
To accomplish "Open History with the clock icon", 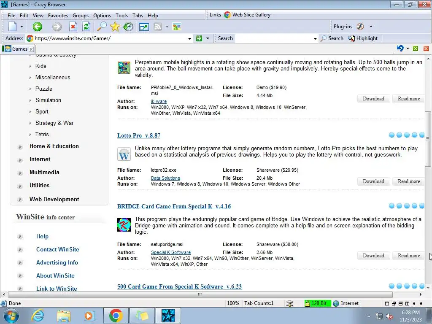I will pos(128,27).
